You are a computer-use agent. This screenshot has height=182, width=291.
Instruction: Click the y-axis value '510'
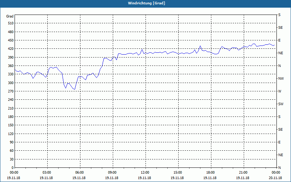(11, 23)
